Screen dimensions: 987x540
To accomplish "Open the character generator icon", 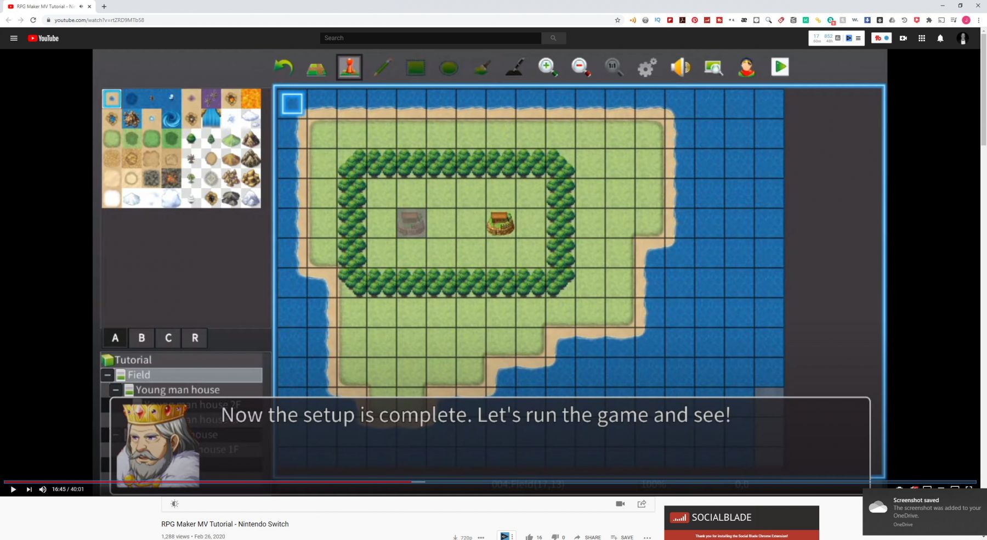I will (x=746, y=67).
